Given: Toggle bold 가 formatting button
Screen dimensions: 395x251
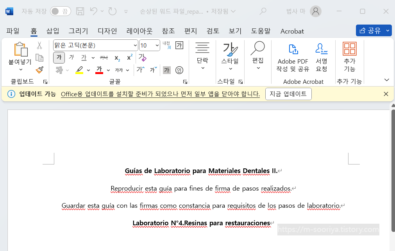Looking at the screenshot, I should [x=59, y=58].
